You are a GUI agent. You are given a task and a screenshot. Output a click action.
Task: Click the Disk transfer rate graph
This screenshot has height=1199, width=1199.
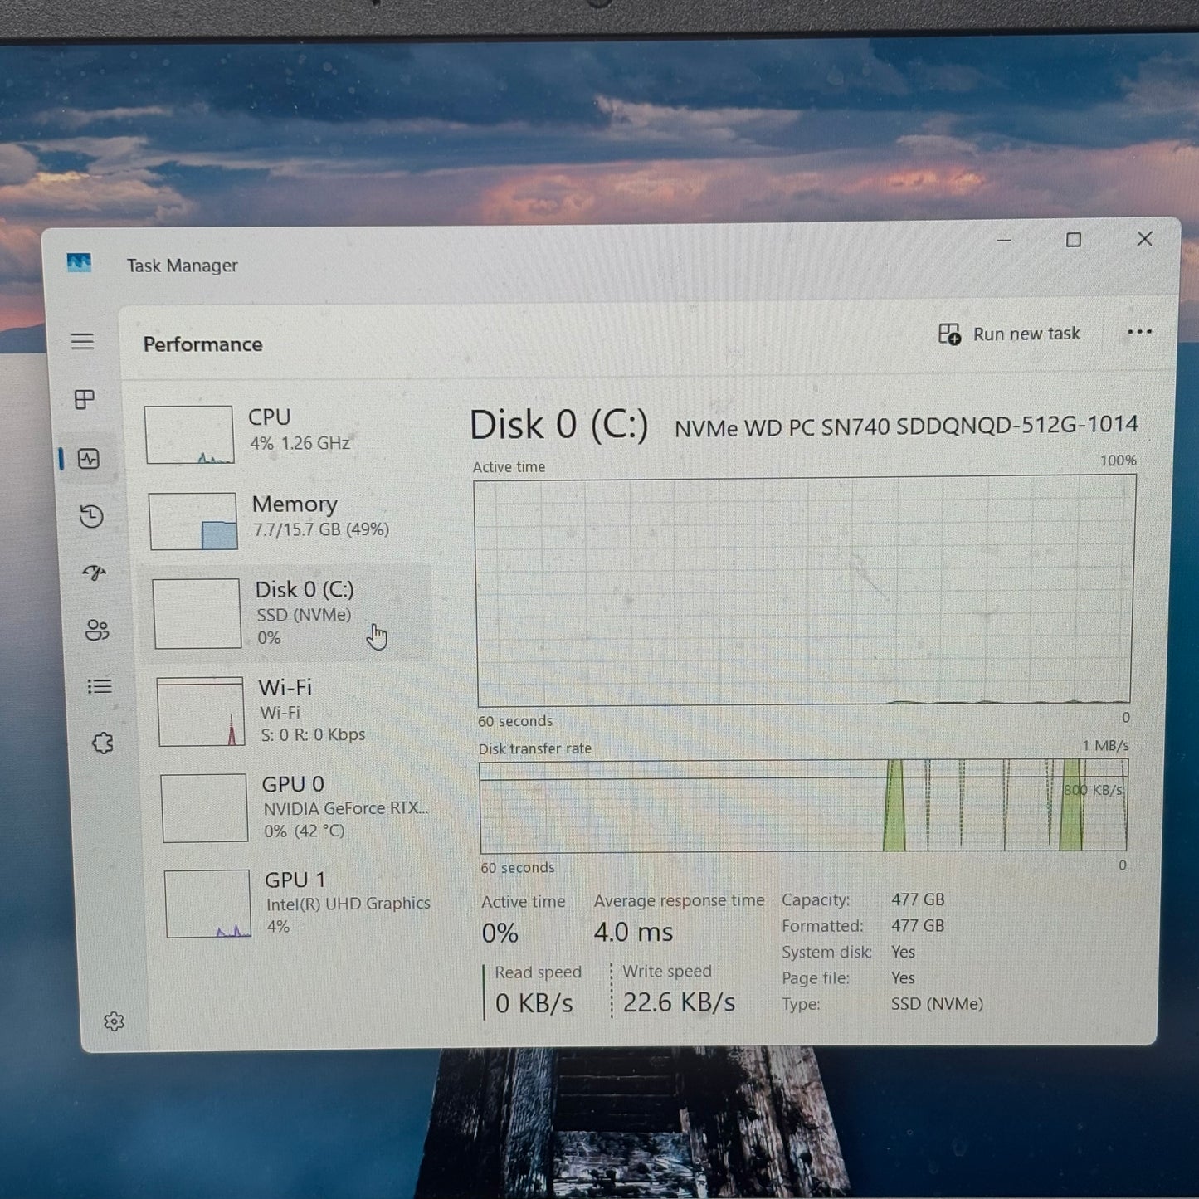tap(802, 806)
